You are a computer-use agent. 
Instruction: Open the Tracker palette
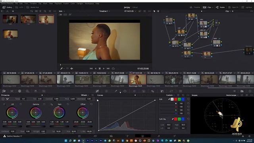point(134,91)
